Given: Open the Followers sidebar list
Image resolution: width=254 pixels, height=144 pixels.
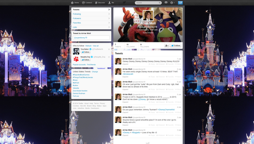Looking at the screenshot, I should 91,18.
